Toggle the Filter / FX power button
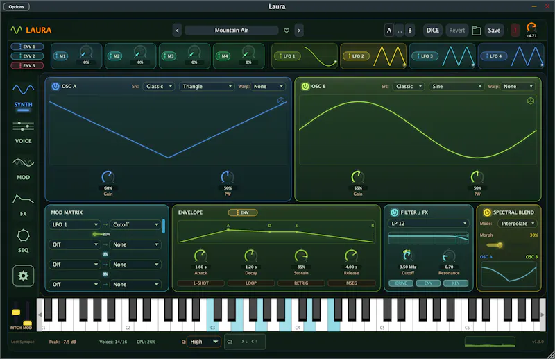 (394, 212)
